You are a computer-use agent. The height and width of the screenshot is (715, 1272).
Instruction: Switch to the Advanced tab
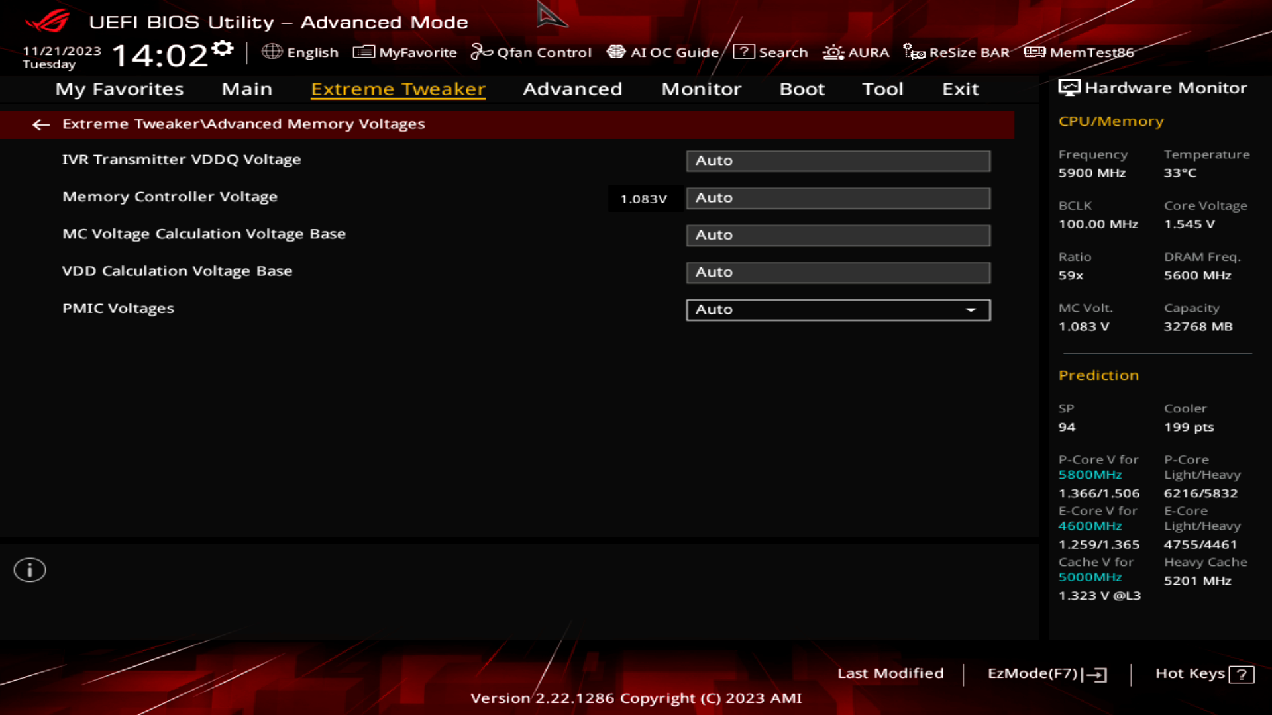(572, 89)
